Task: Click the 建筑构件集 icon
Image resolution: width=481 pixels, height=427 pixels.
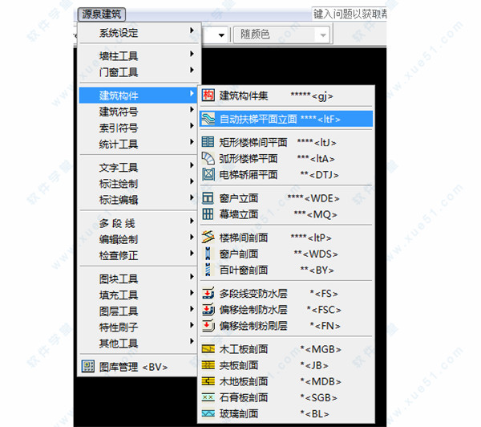Action: point(208,96)
